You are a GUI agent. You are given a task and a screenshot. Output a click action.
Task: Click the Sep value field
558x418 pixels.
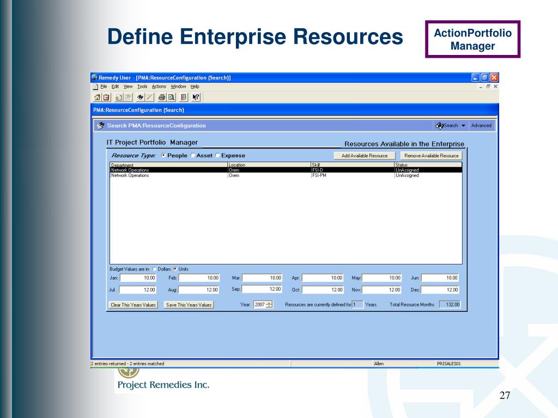pyautogui.click(x=262, y=289)
